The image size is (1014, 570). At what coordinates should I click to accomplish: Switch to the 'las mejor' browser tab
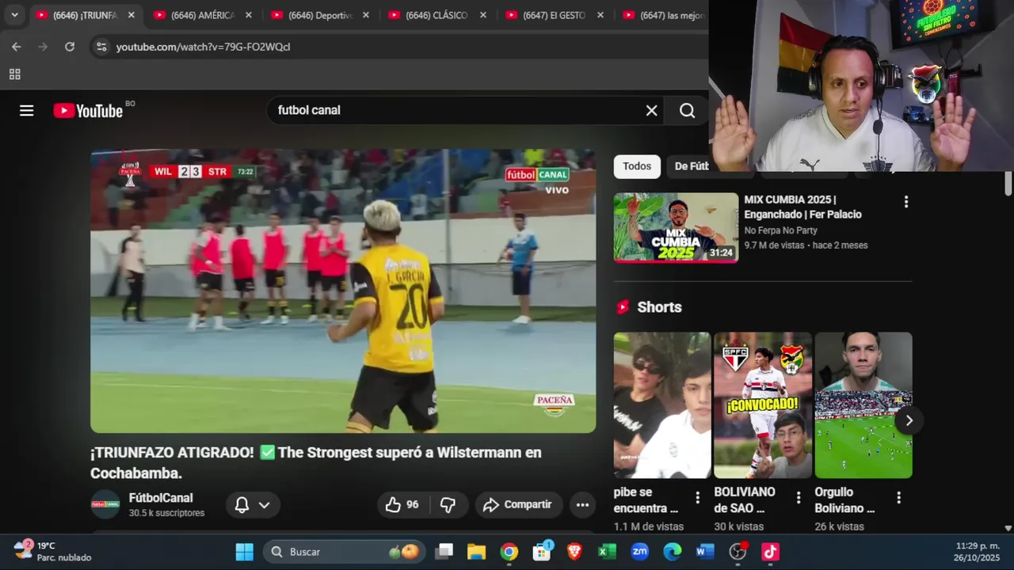click(664, 15)
